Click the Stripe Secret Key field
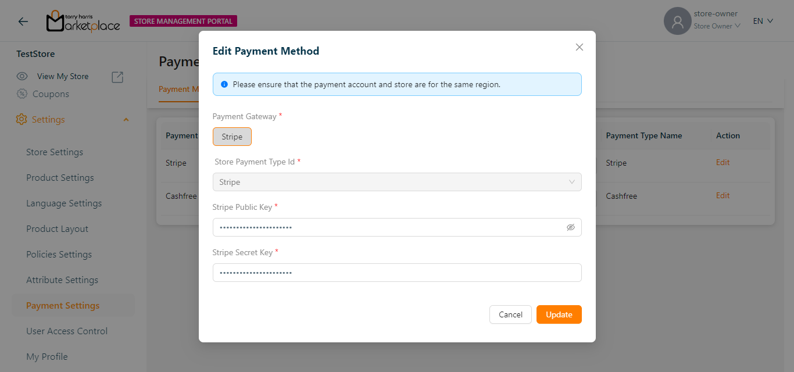794x372 pixels. (x=397, y=273)
